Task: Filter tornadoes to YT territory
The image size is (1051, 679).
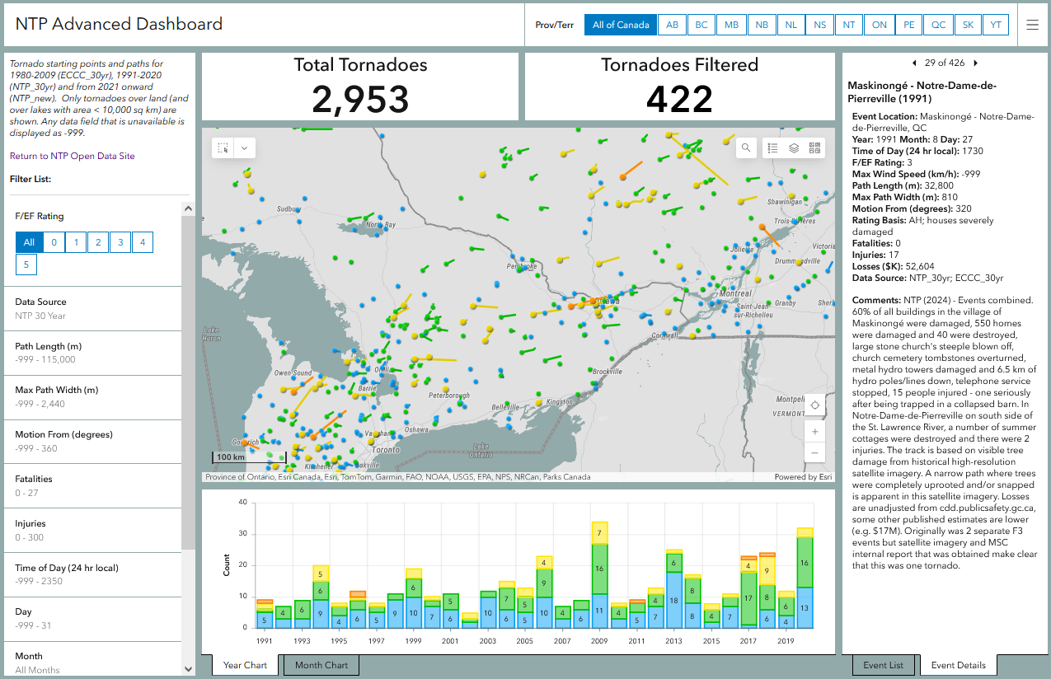Action: point(996,25)
